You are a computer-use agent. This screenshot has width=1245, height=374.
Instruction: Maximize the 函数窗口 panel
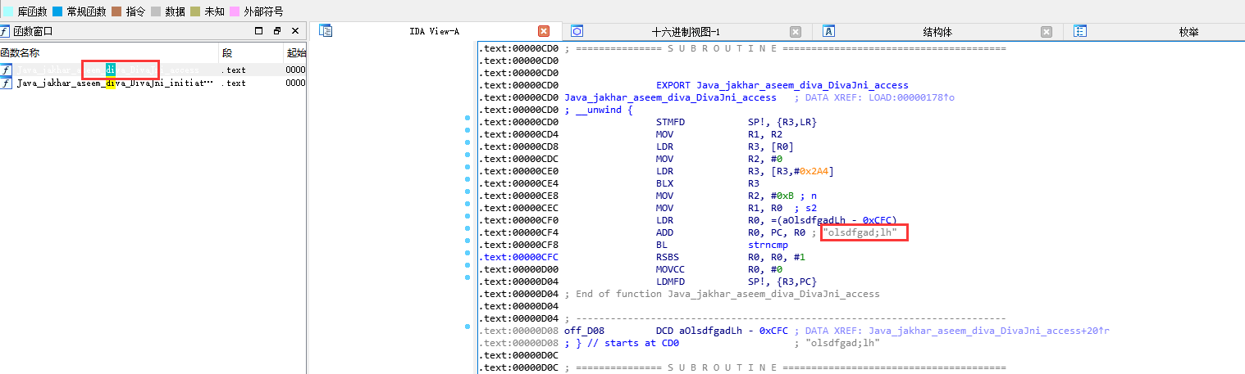[x=259, y=31]
